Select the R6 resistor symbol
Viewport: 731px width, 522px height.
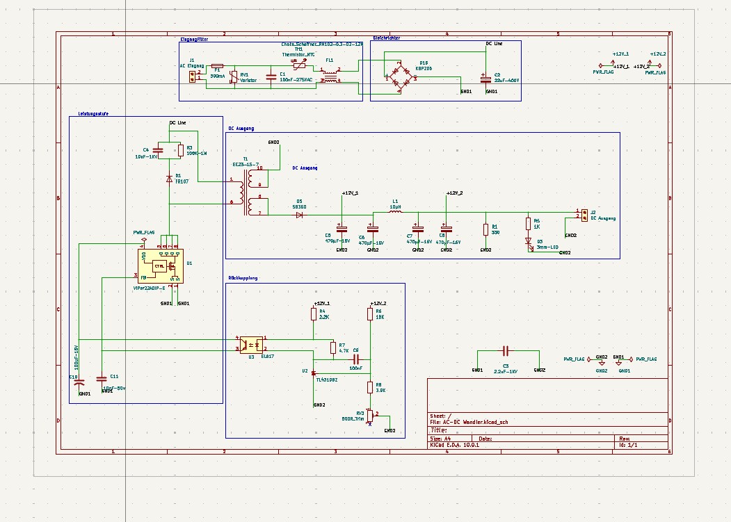[x=370, y=314]
